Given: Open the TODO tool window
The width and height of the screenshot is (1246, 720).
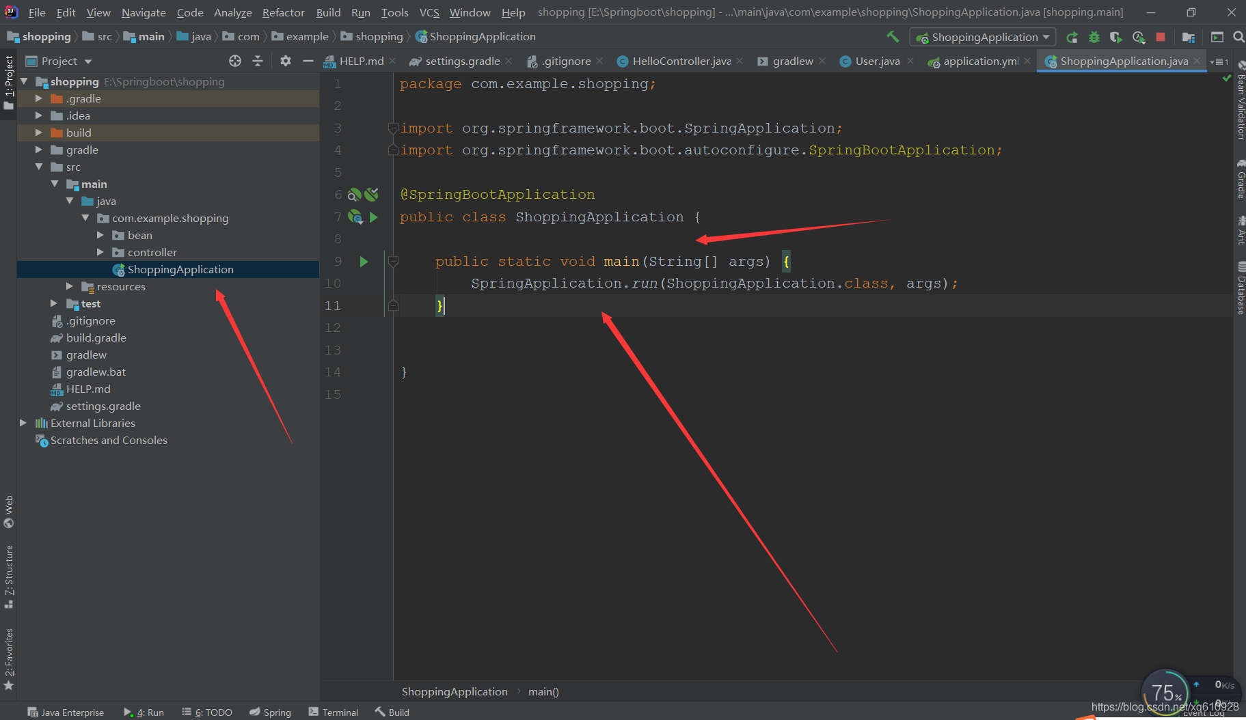Looking at the screenshot, I should [x=207, y=712].
